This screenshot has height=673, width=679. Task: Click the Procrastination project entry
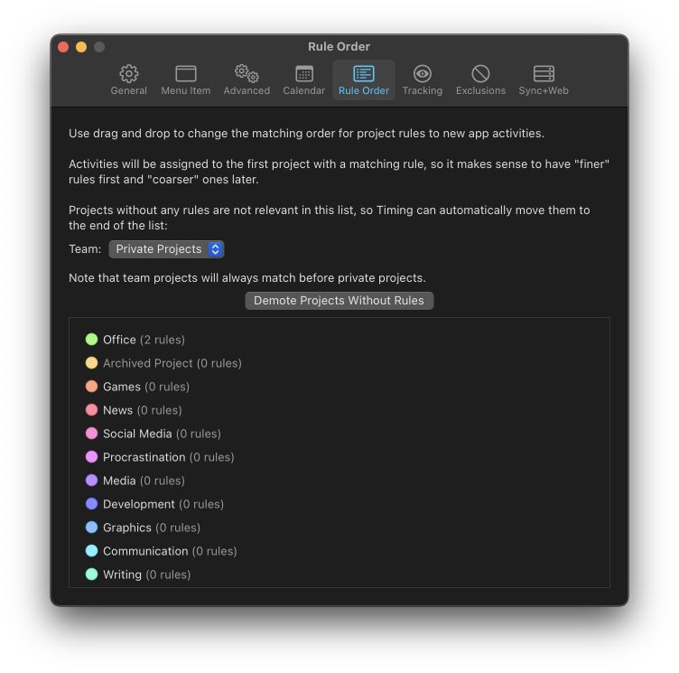pyautogui.click(x=168, y=457)
